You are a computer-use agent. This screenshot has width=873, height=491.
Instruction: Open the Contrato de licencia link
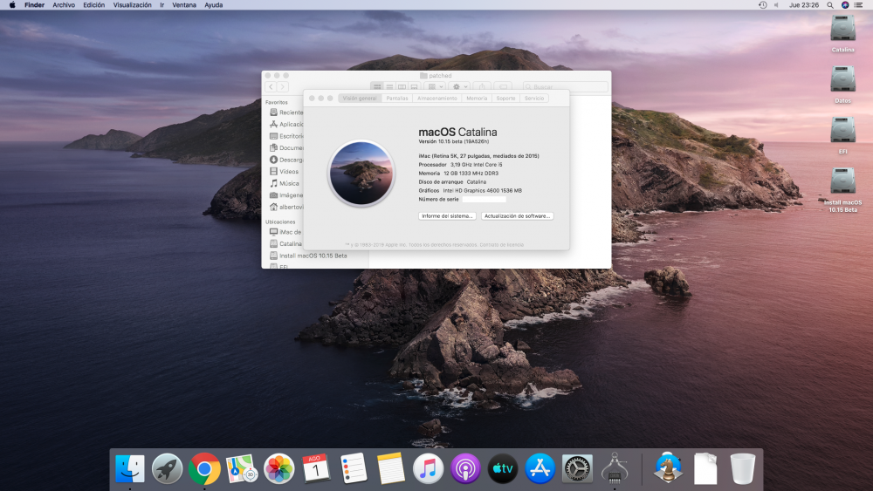[502, 245]
